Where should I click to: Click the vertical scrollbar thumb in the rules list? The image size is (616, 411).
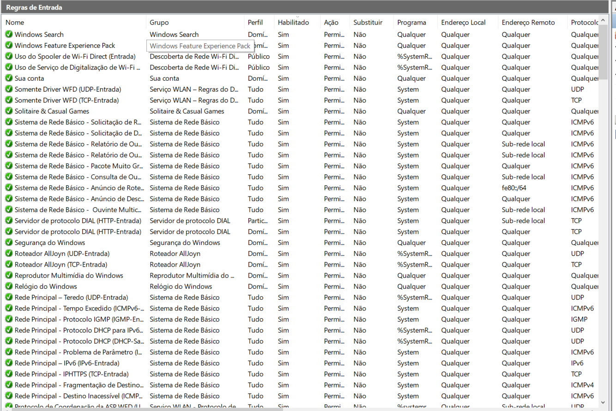604,53
